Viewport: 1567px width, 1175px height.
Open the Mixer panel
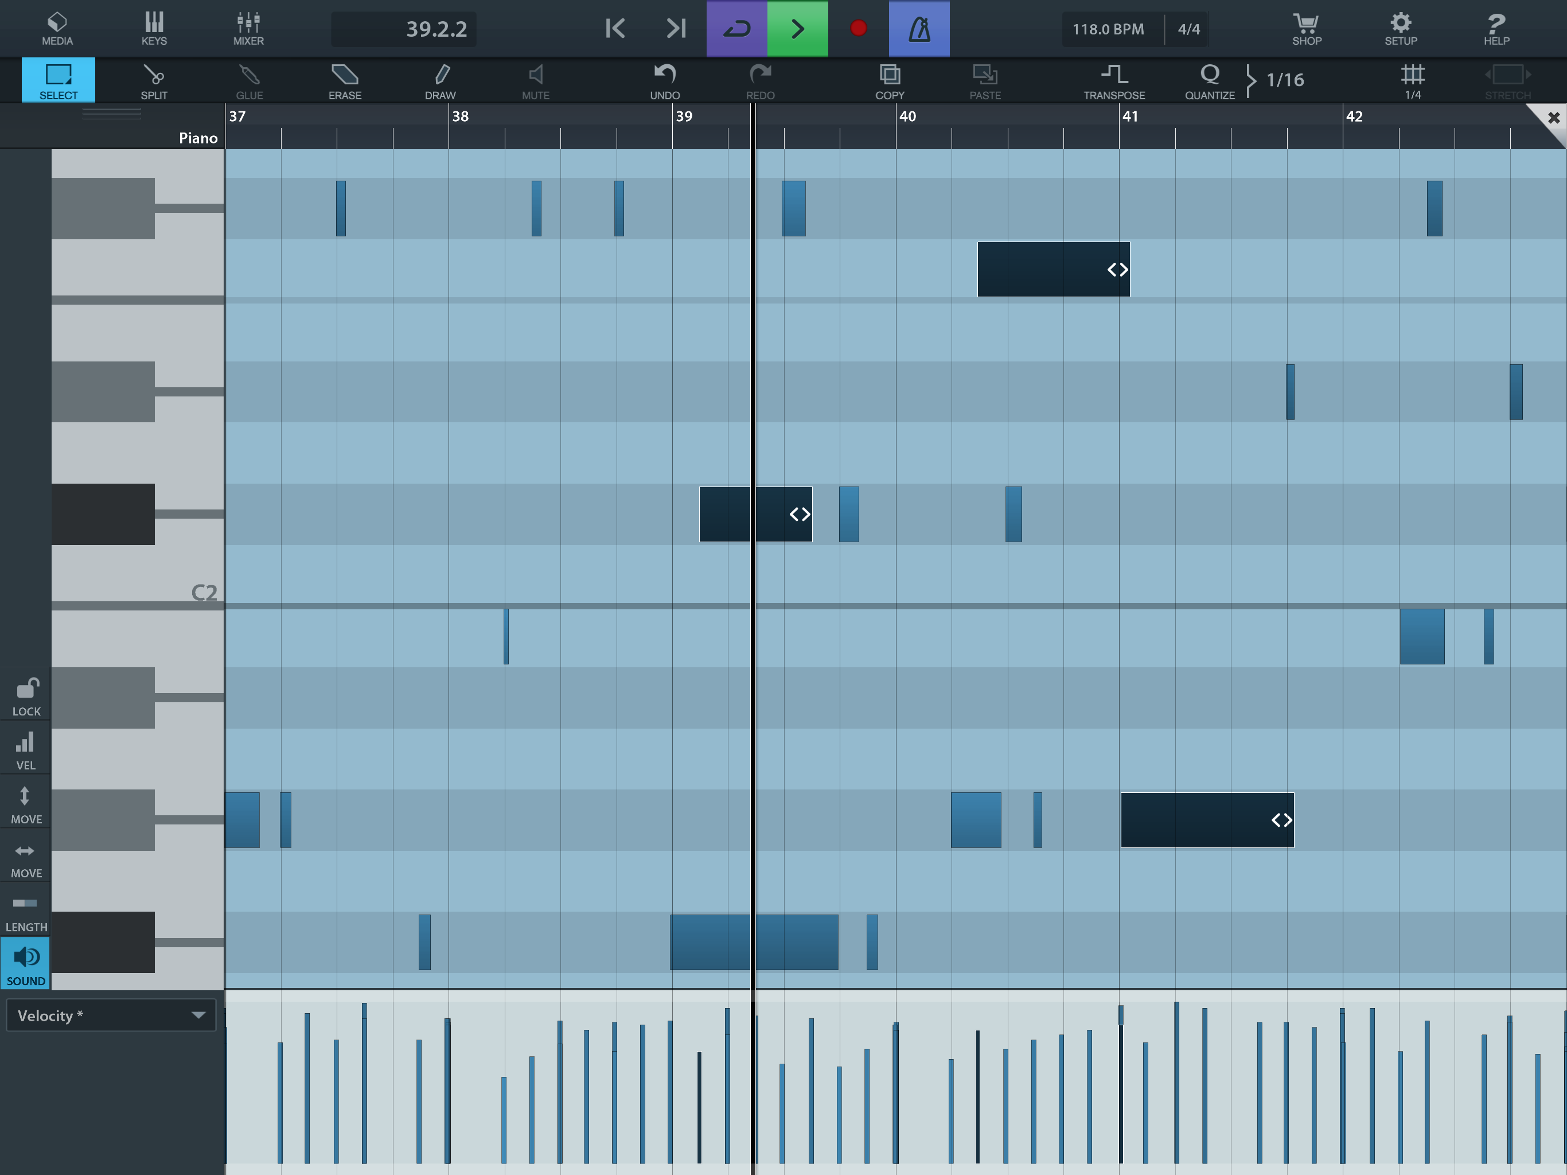(x=248, y=28)
